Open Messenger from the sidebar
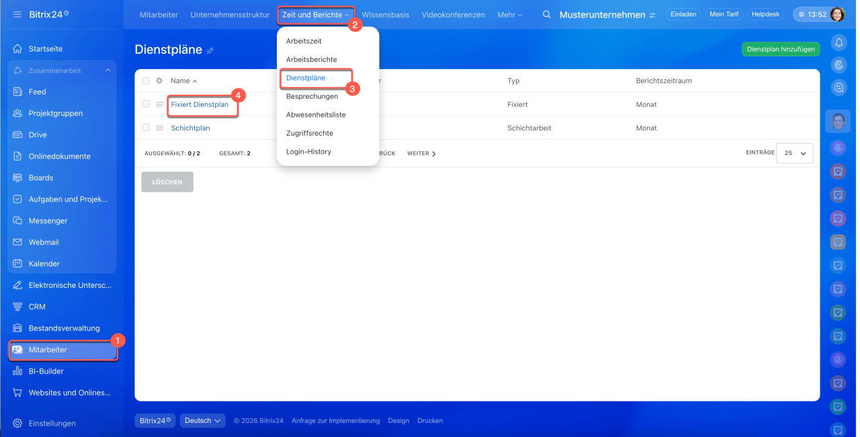The width and height of the screenshot is (860, 437). tap(48, 221)
